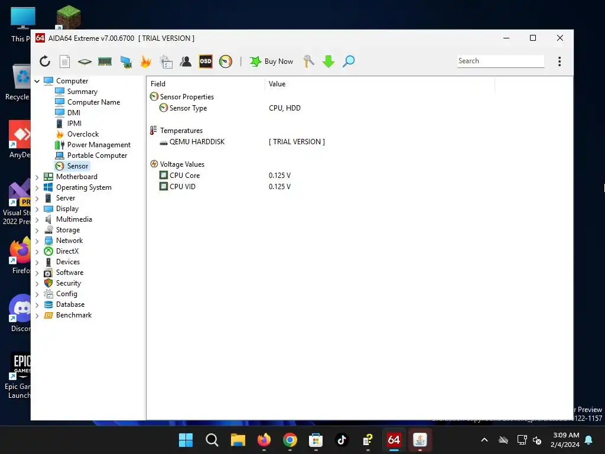Click the Temperatures group header
The height and width of the screenshot is (454, 605).
[x=181, y=131]
